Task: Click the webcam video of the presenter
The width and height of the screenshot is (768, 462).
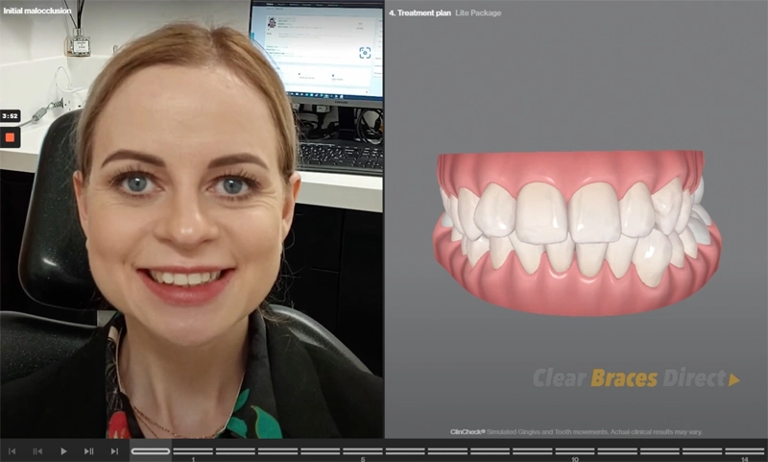Action: pyautogui.click(x=192, y=240)
